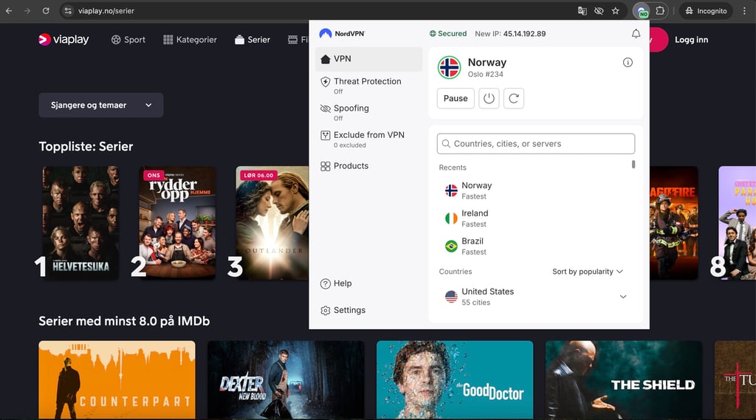Select the VPN tab in NordVPN sidebar

click(369, 59)
